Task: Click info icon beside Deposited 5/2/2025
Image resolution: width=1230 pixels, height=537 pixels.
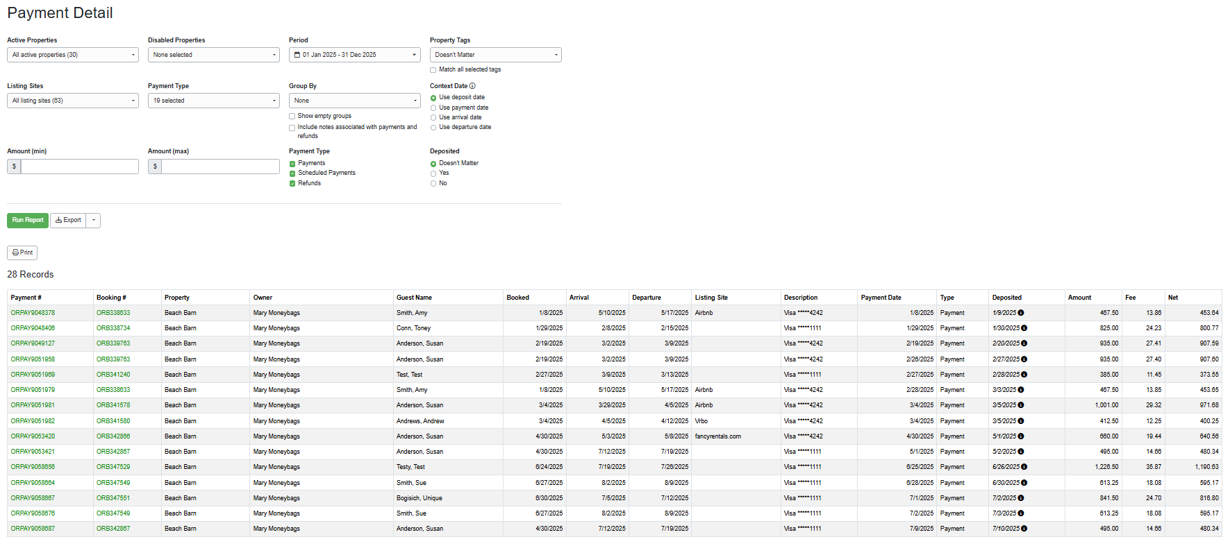Action: coord(1021,452)
